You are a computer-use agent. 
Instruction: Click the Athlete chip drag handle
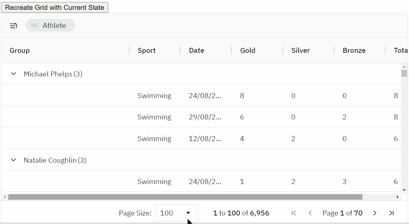click(x=34, y=26)
